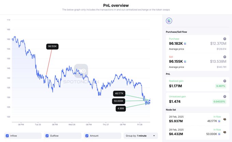Viewport: 232px width, 142px height.
Task: Hide the $5.937M node with eye icon
Action: [x=225, y=120]
